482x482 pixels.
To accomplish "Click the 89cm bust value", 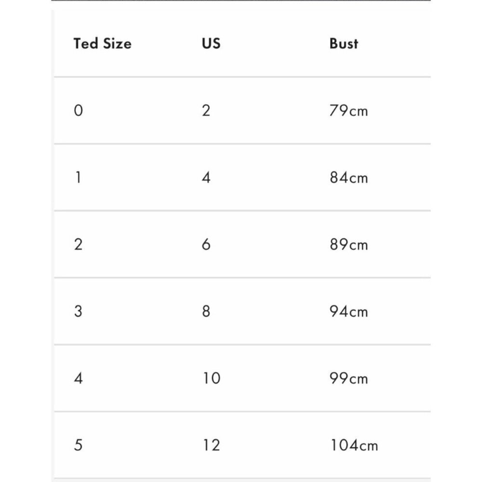I will pyautogui.click(x=348, y=244).
